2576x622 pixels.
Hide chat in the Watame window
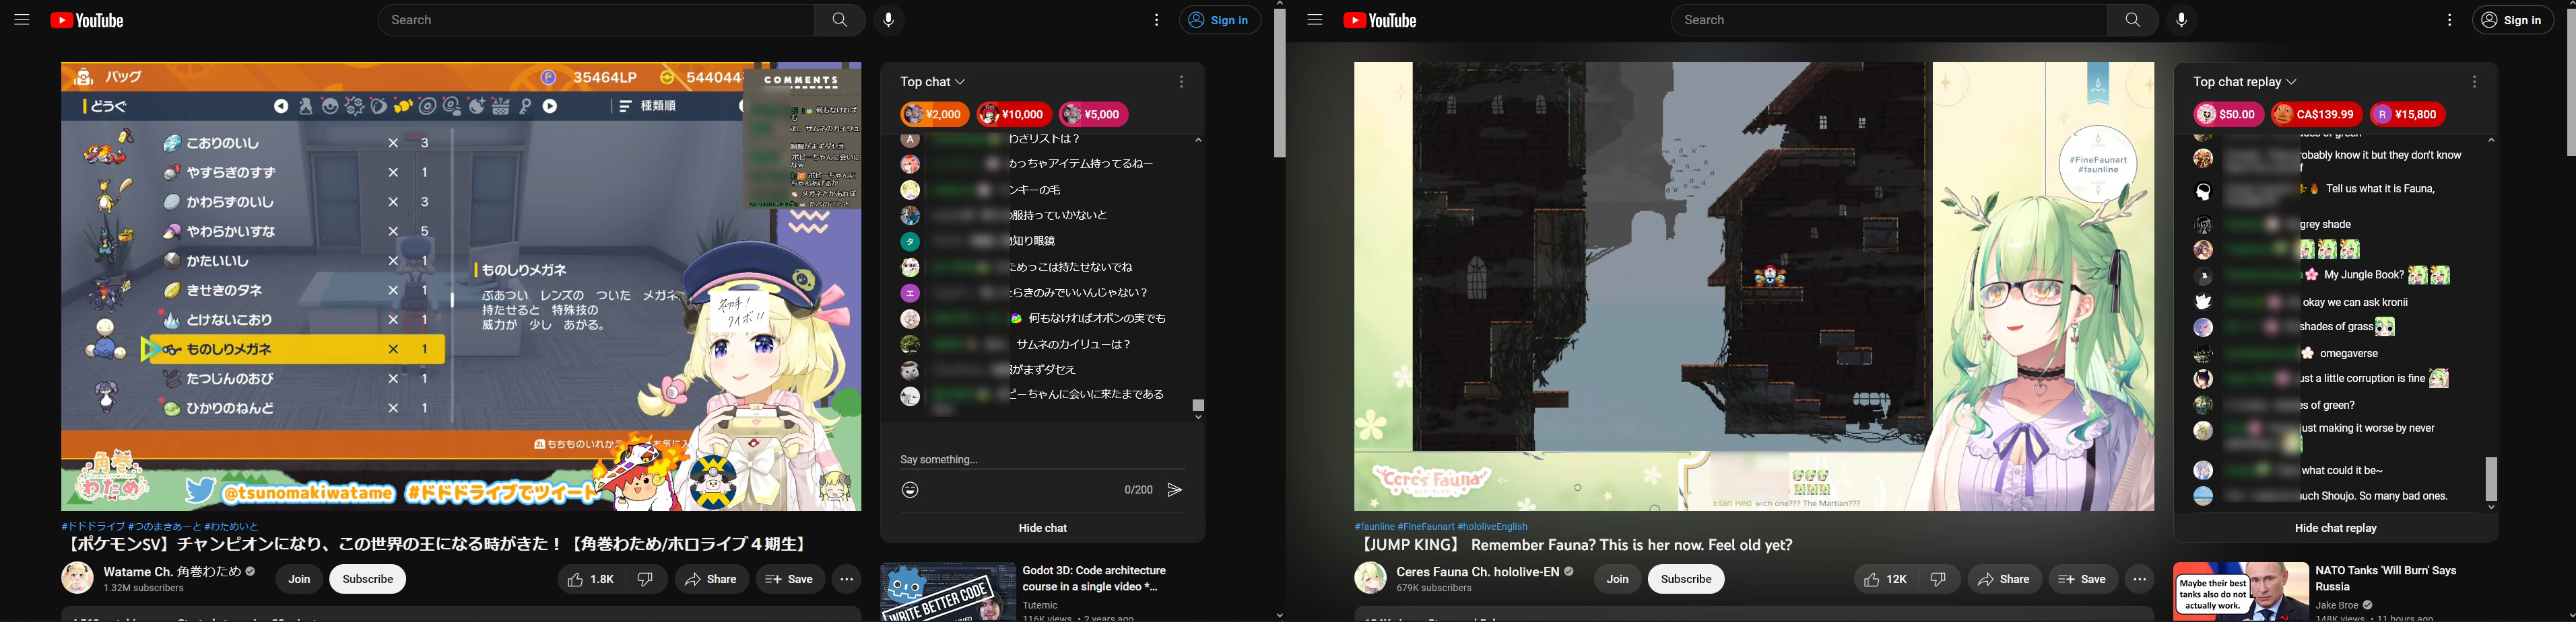point(1043,528)
